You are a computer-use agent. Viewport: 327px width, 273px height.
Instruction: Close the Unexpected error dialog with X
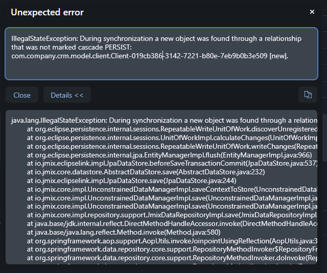pyautogui.click(x=312, y=12)
